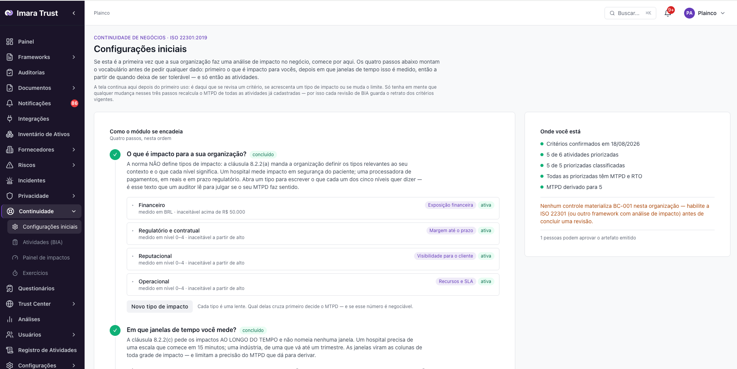Expand the Operacional impact type row
Viewport: 737px width, 369px height.
(313, 285)
